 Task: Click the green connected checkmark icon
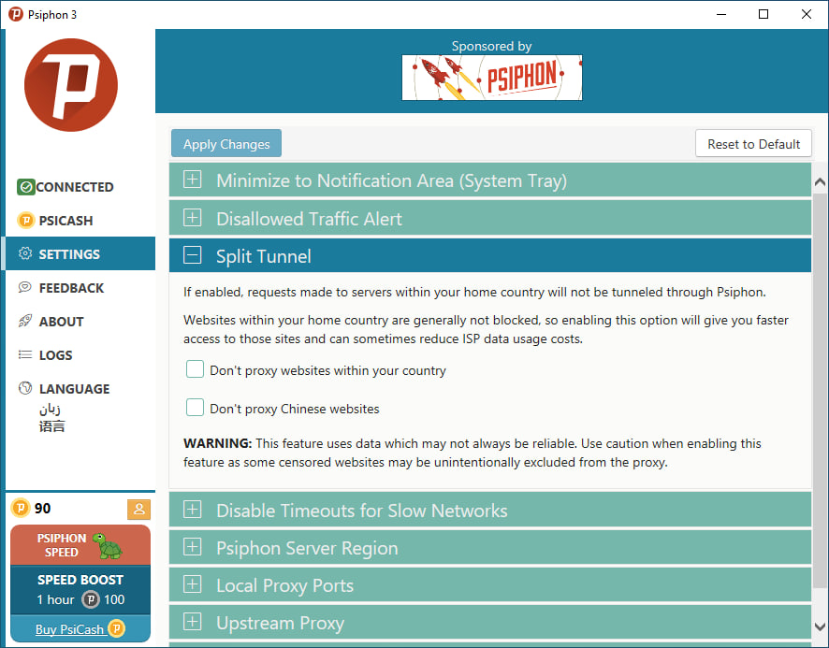tap(25, 187)
